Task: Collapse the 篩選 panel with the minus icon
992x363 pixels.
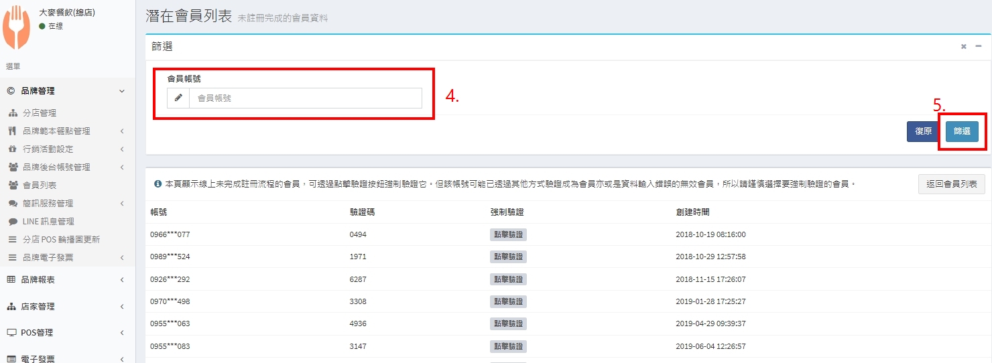Action: click(x=979, y=46)
